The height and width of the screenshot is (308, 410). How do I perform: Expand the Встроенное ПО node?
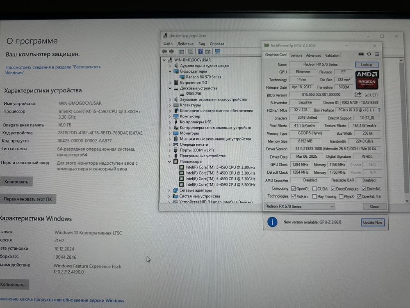coord(170,83)
